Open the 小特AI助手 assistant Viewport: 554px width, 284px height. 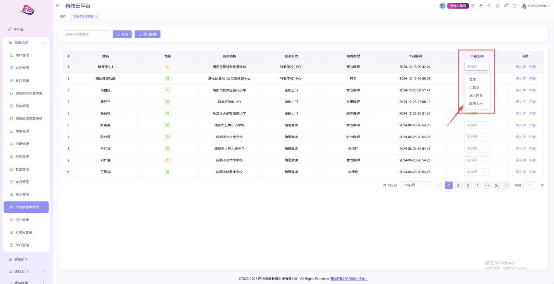click(458, 6)
